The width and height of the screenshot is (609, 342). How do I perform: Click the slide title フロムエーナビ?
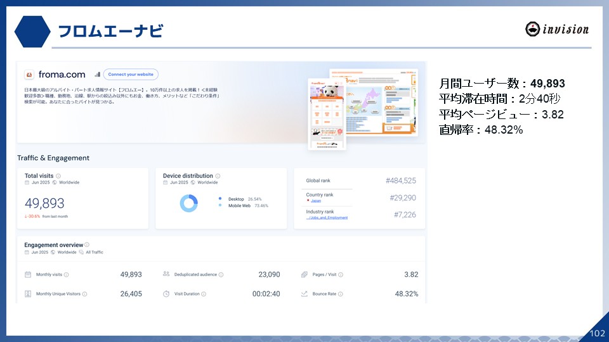110,31
